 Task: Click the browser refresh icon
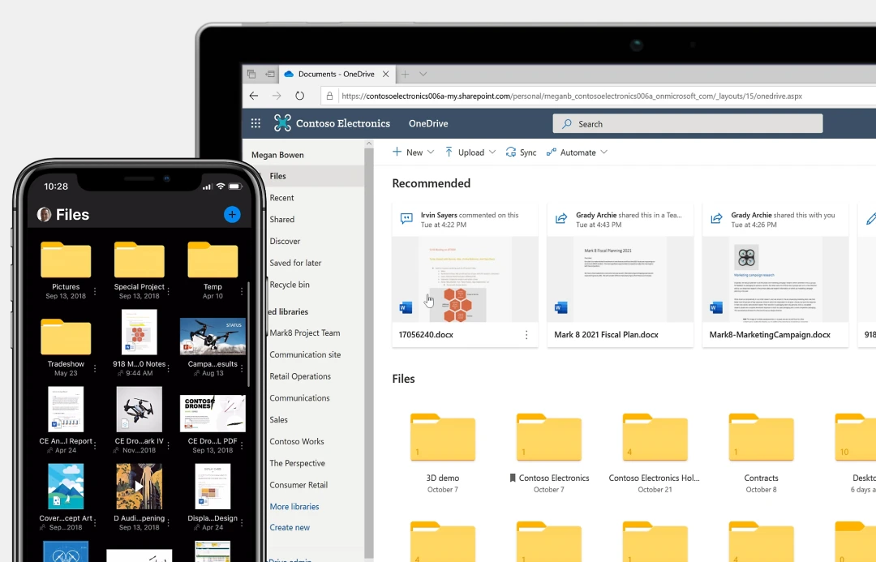point(299,96)
